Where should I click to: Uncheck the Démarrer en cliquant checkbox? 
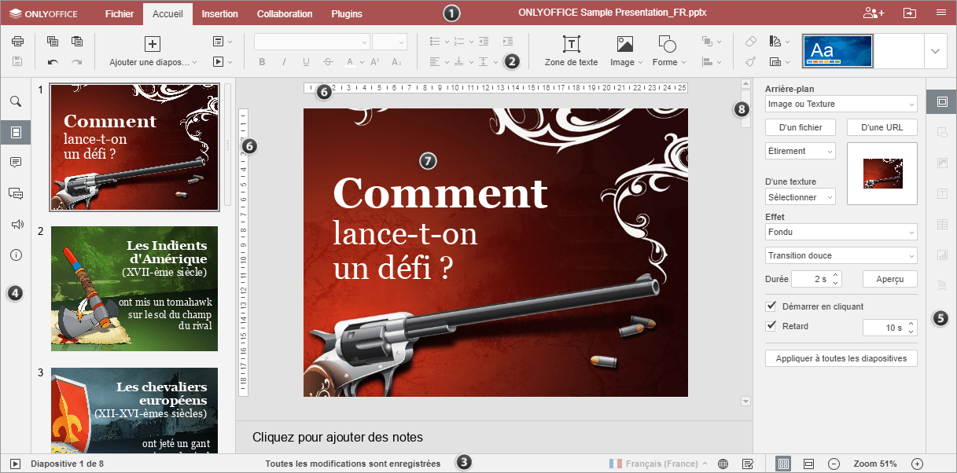click(771, 306)
